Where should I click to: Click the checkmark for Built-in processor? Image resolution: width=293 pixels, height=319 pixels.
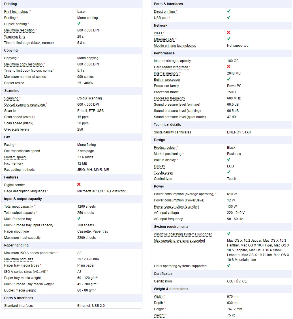tap(228, 79)
